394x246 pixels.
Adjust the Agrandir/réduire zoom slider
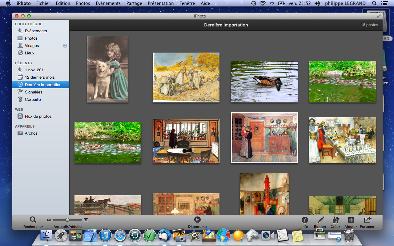[67, 220]
